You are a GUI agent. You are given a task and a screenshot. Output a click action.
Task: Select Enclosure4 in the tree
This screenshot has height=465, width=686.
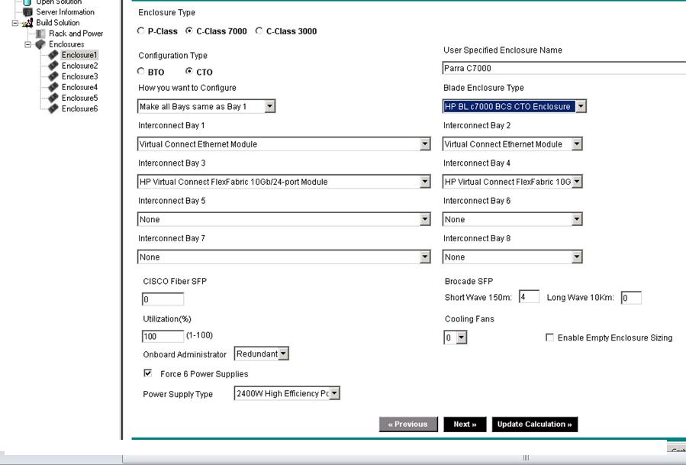tap(79, 87)
